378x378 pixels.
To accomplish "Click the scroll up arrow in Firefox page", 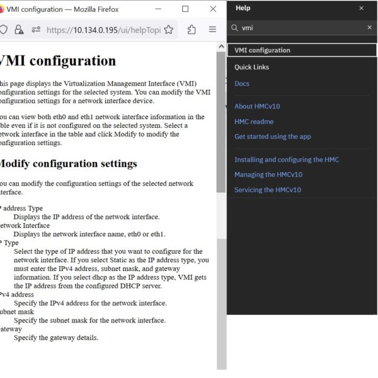I will 221,47.
